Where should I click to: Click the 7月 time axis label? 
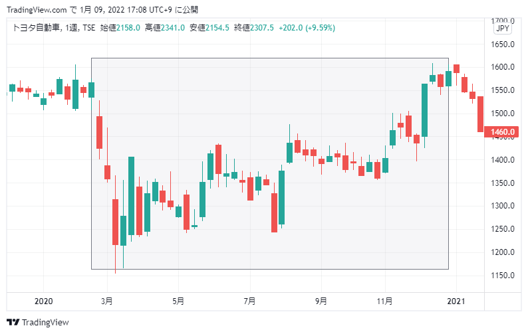coord(250,301)
